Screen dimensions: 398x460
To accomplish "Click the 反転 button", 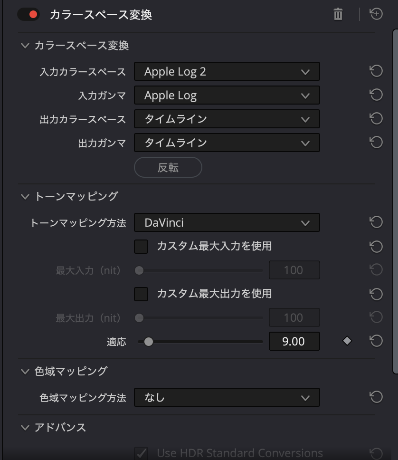I will [168, 167].
